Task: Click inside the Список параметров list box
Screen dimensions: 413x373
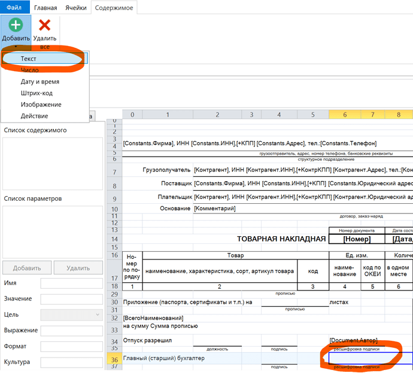Action: click(x=53, y=232)
